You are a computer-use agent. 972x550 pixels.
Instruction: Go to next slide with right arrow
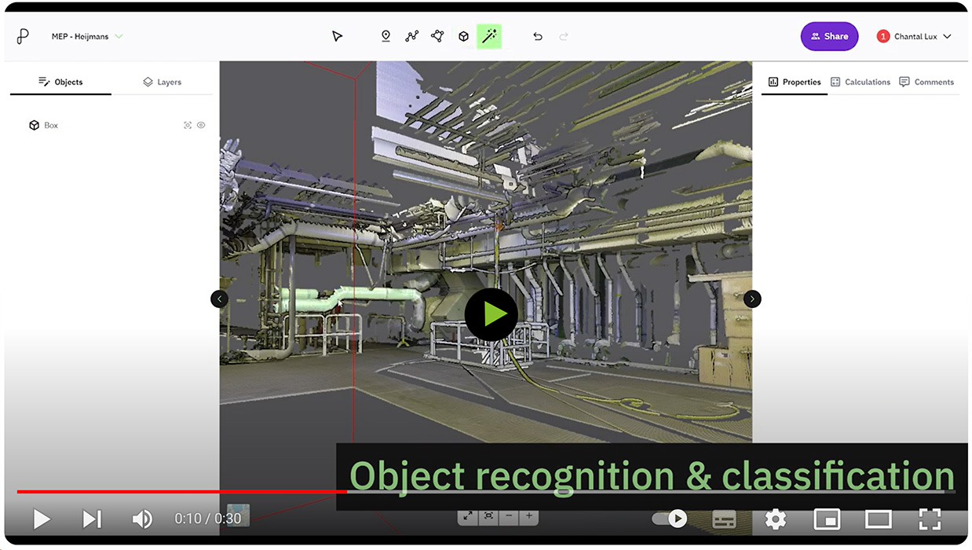[752, 299]
